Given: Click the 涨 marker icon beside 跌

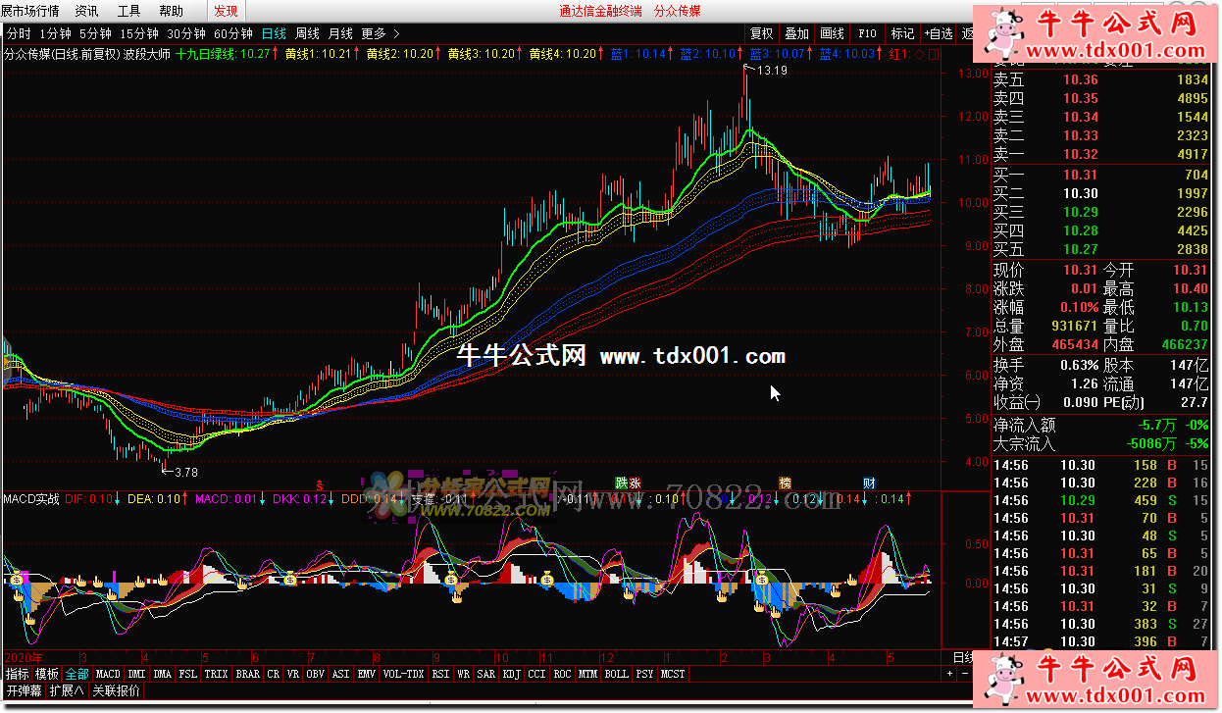Looking at the screenshot, I should click(x=635, y=483).
